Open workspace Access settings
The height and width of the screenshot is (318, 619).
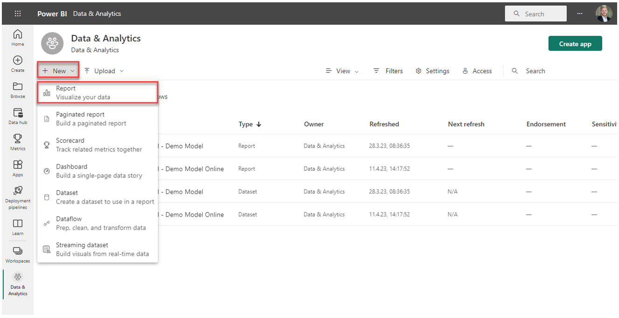pos(477,71)
